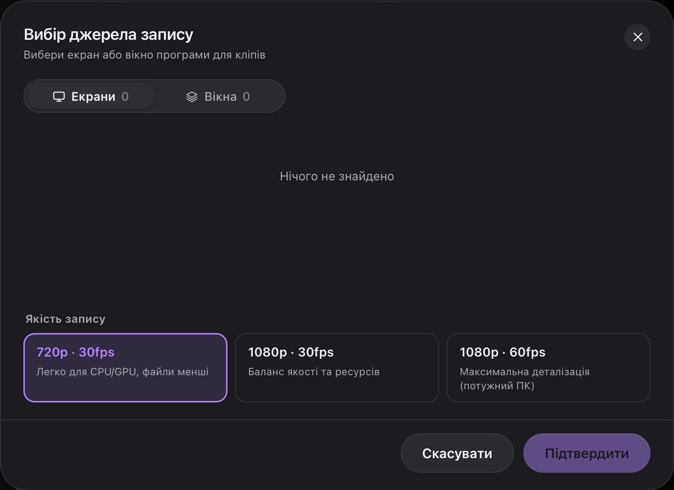Click the Баланс якості та ресурсів description

click(314, 372)
